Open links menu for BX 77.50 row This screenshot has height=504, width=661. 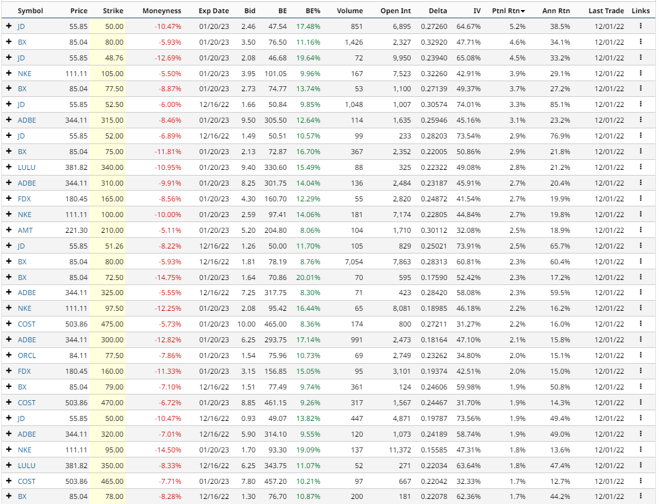point(640,89)
